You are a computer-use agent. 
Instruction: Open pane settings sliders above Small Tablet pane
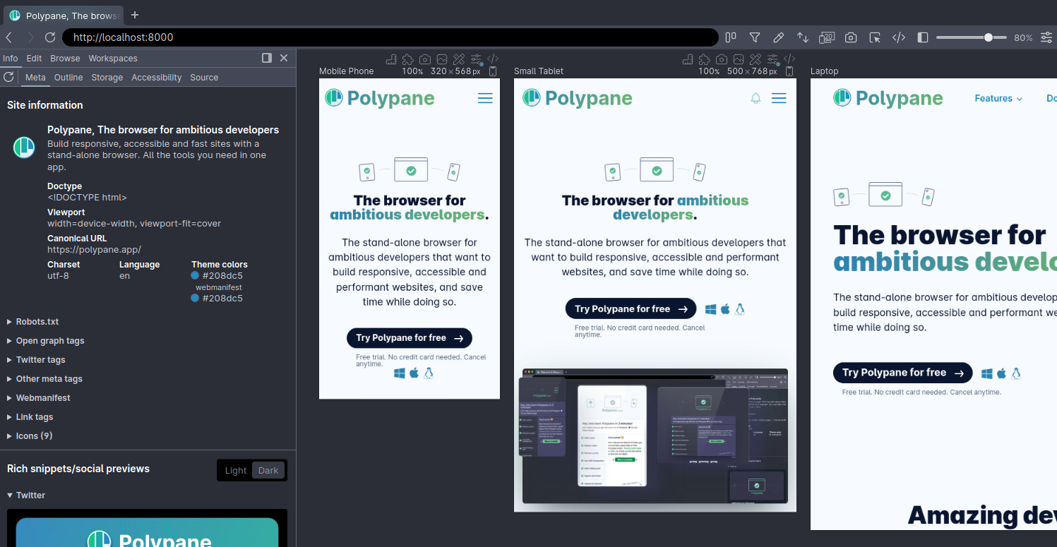tap(773, 59)
